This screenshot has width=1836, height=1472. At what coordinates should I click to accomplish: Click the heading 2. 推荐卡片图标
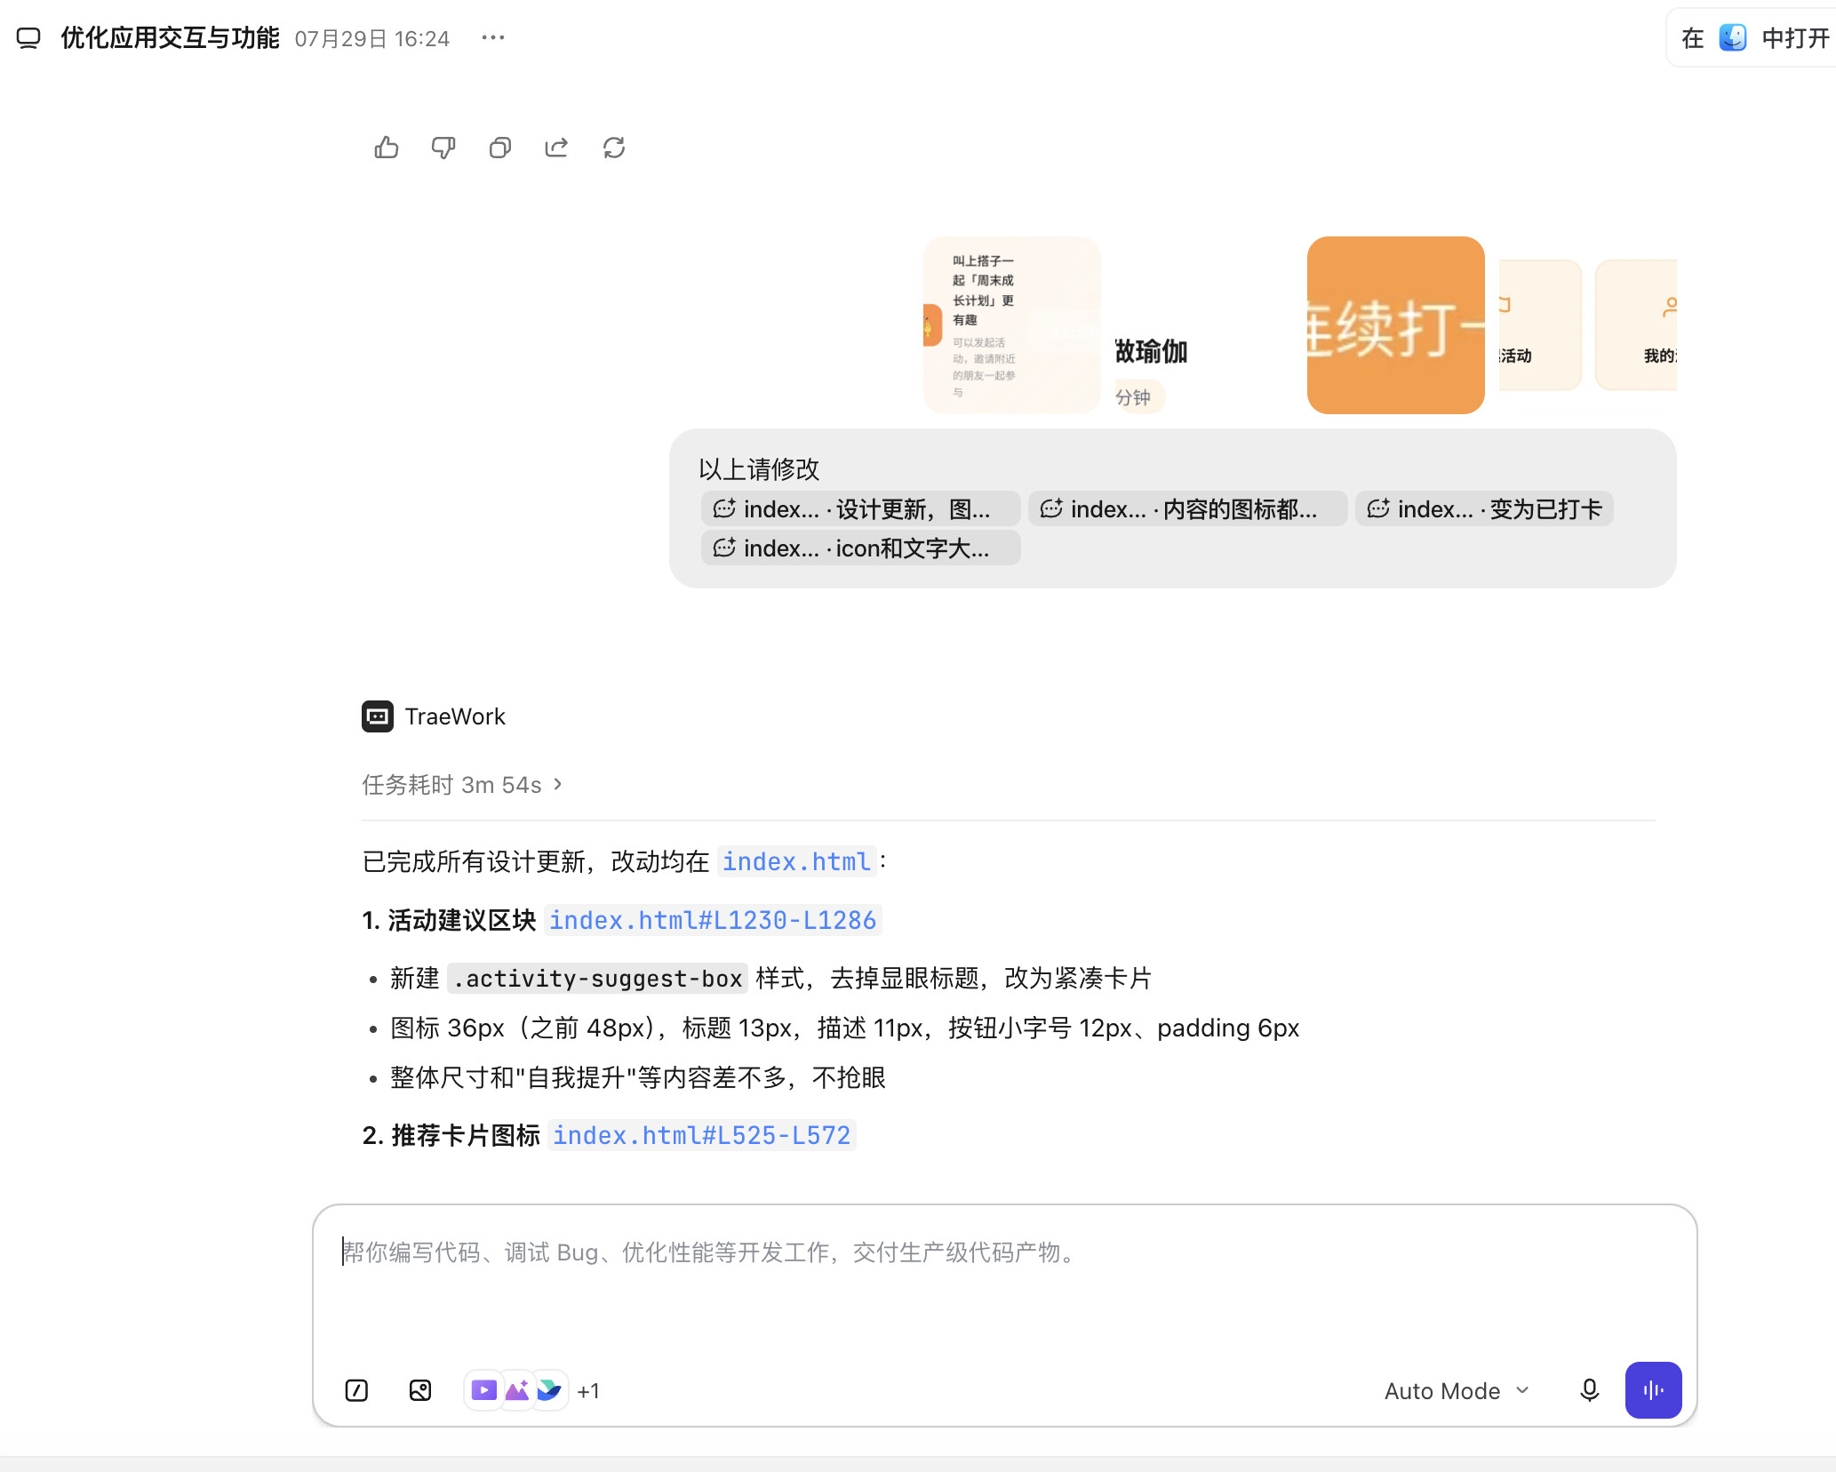coord(451,1135)
